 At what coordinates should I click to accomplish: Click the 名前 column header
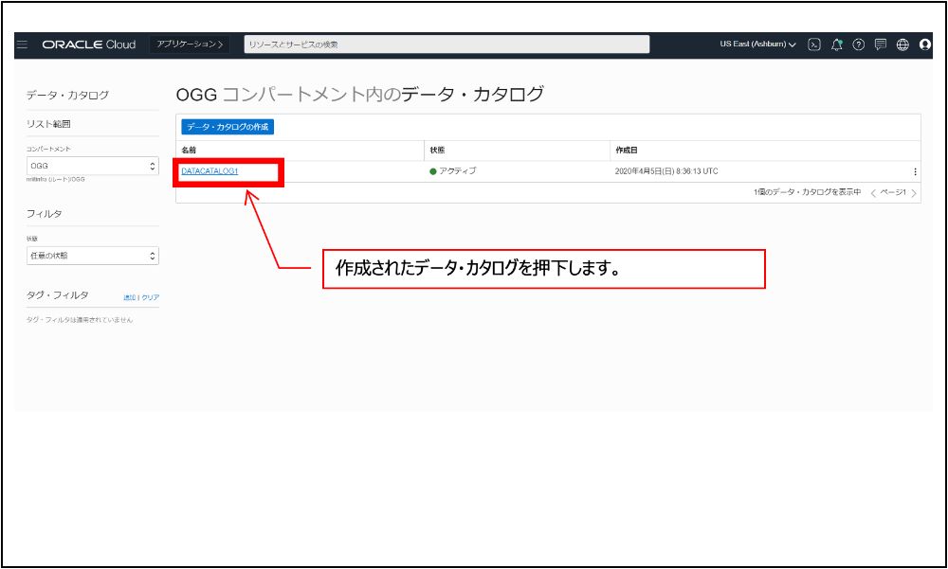[x=189, y=150]
